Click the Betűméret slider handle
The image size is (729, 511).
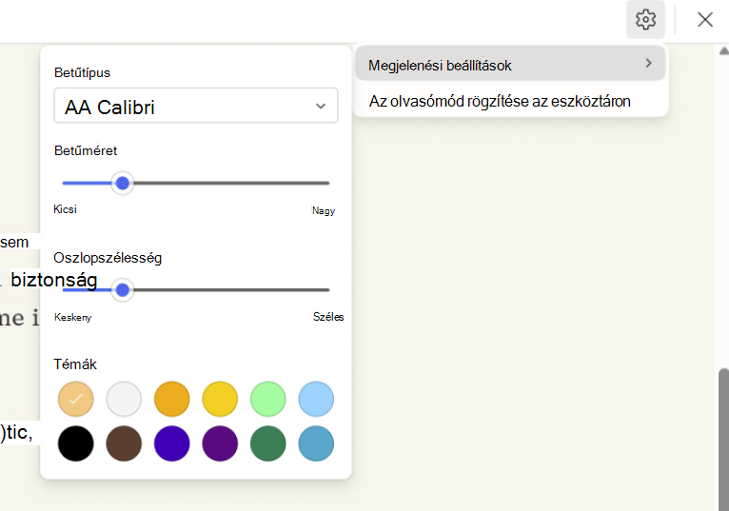[x=122, y=184]
